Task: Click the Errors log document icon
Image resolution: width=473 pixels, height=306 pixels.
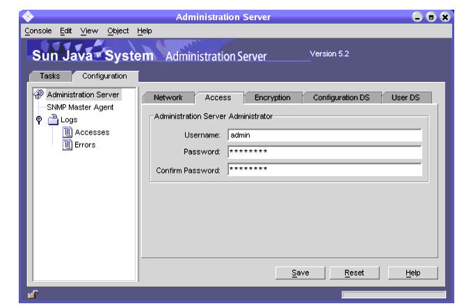Action: click(67, 145)
